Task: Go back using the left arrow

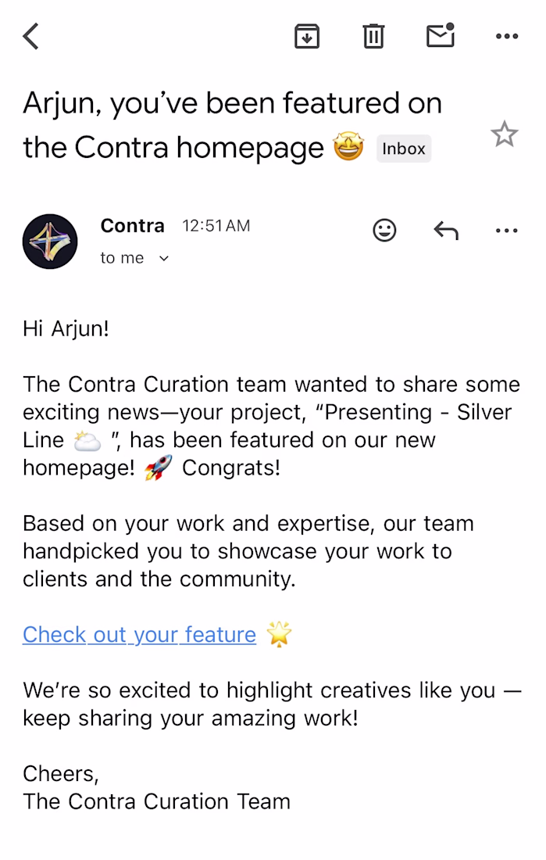Action: (x=30, y=36)
